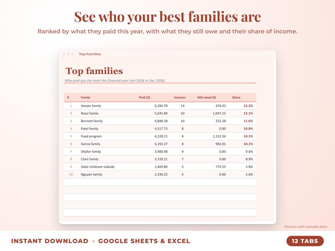
Task: Click invoice count 7 for Chen family
Action: pyautogui.click(x=182, y=159)
